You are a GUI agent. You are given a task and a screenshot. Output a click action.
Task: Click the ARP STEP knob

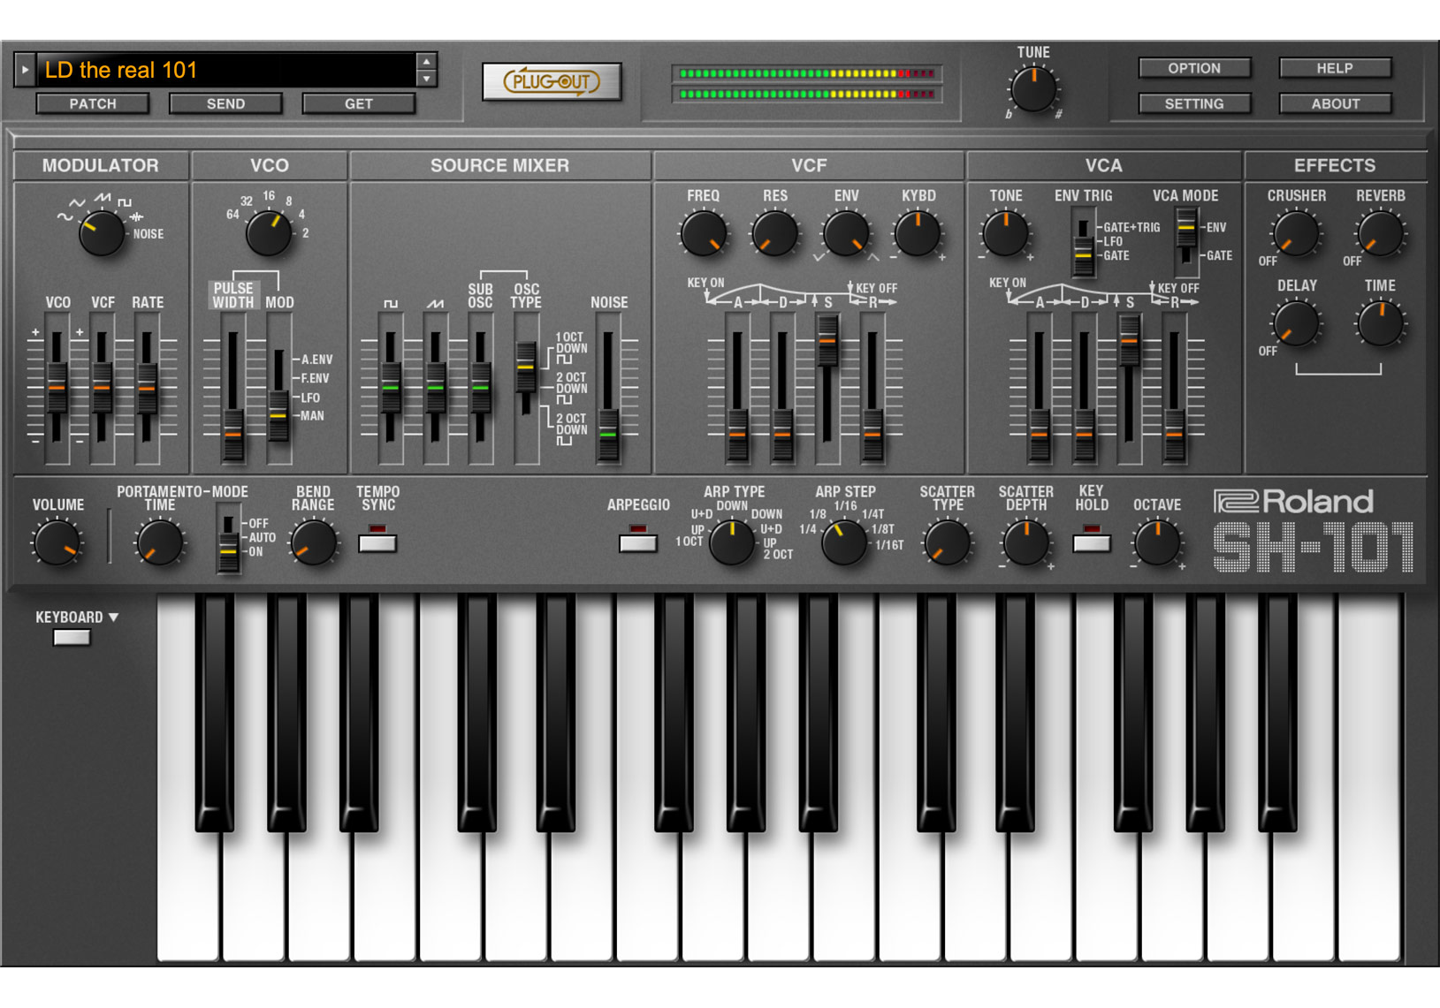coord(844,542)
